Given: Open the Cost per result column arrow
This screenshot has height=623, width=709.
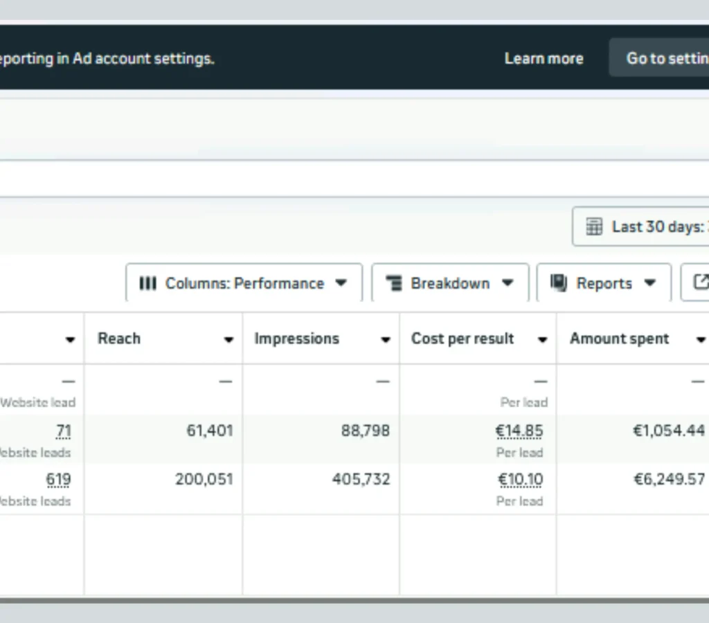Looking at the screenshot, I should click(x=542, y=340).
